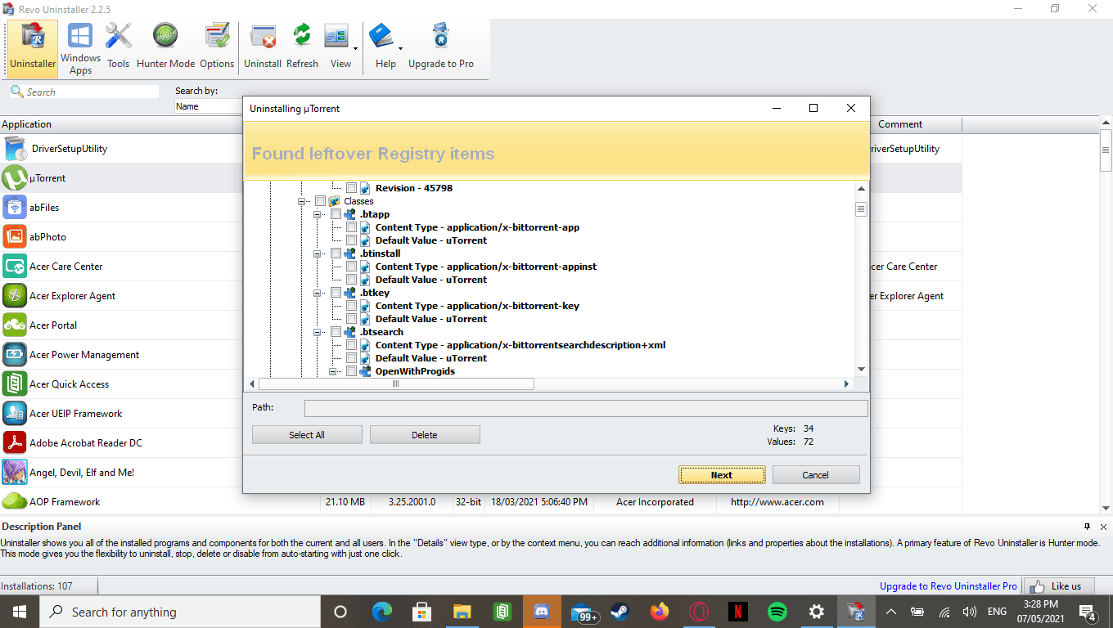Click the Delete button
Screen dimensions: 1113x628
point(425,435)
